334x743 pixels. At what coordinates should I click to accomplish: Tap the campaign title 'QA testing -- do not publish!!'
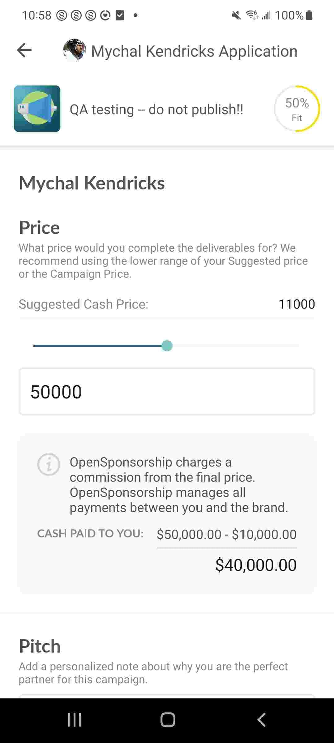156,109
